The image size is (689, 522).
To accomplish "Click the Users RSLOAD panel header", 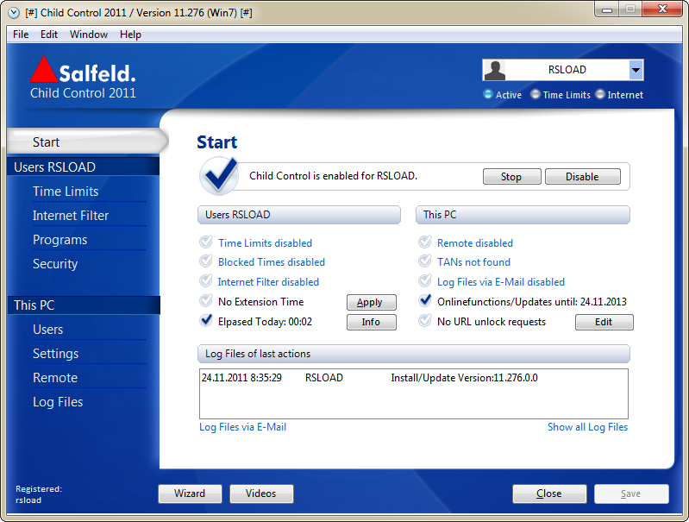I will [x=299, y=215].
